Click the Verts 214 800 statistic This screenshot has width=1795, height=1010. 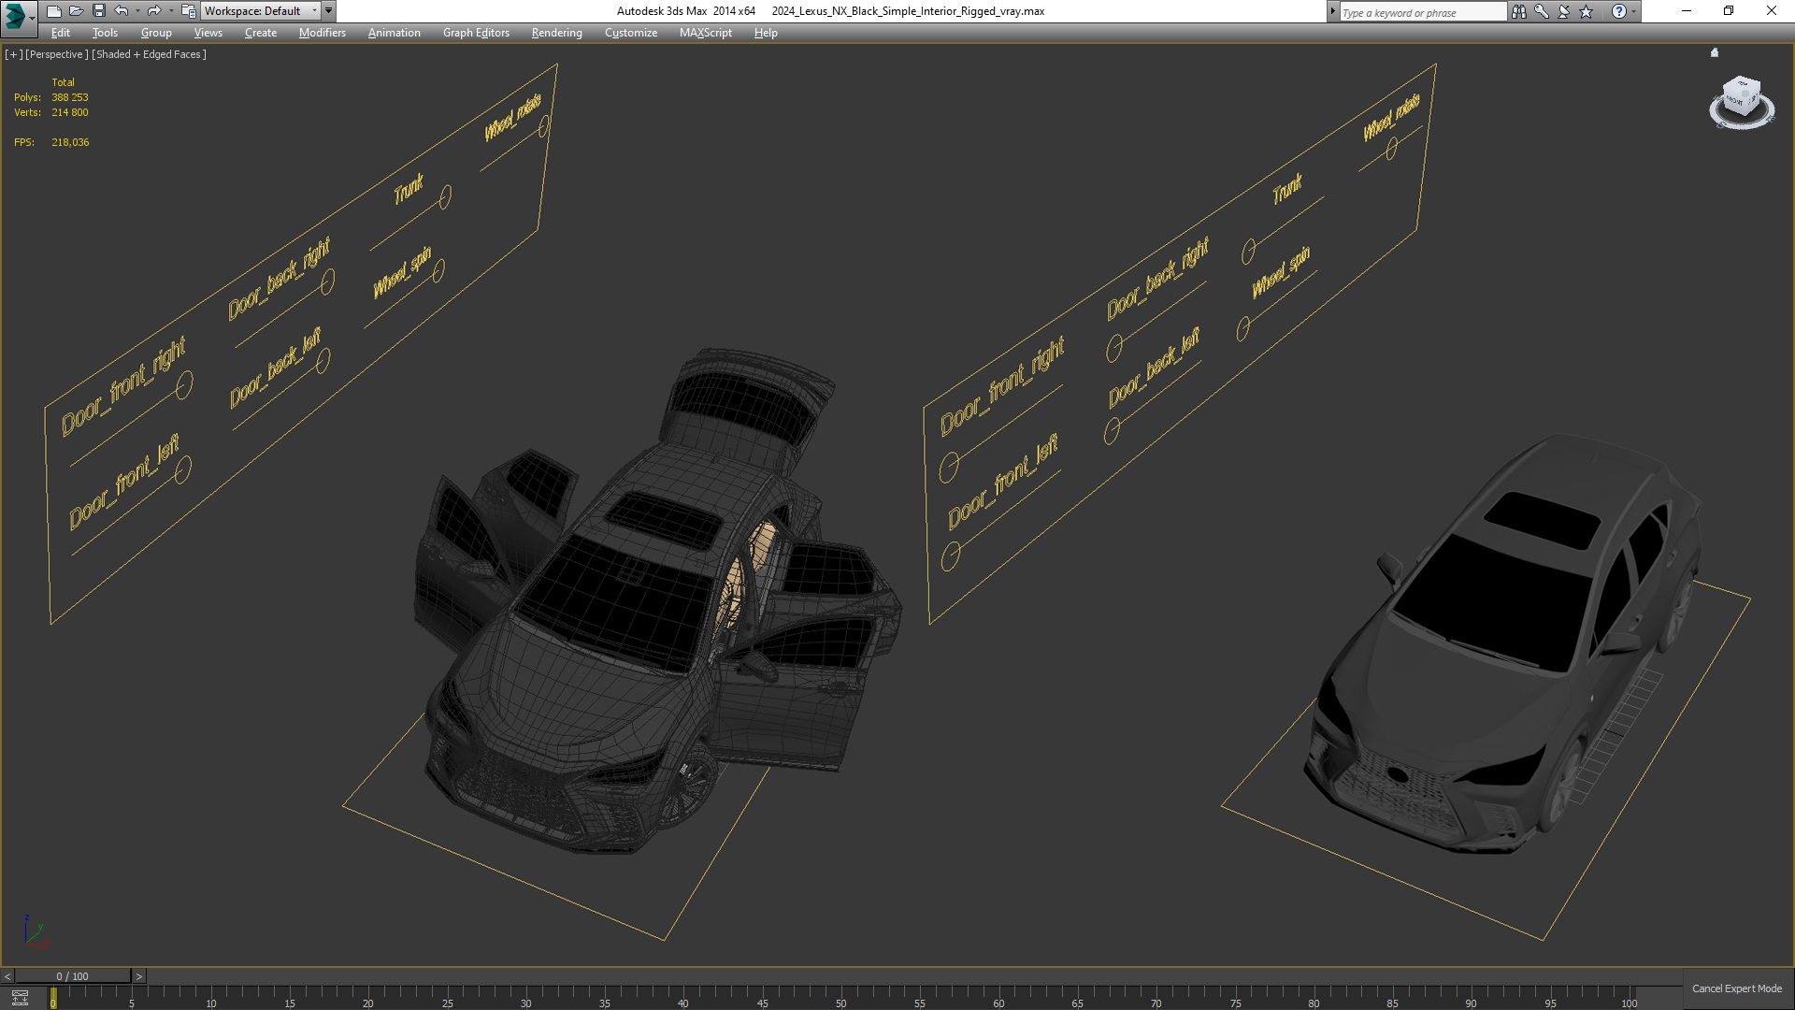(x=51, y=112)
